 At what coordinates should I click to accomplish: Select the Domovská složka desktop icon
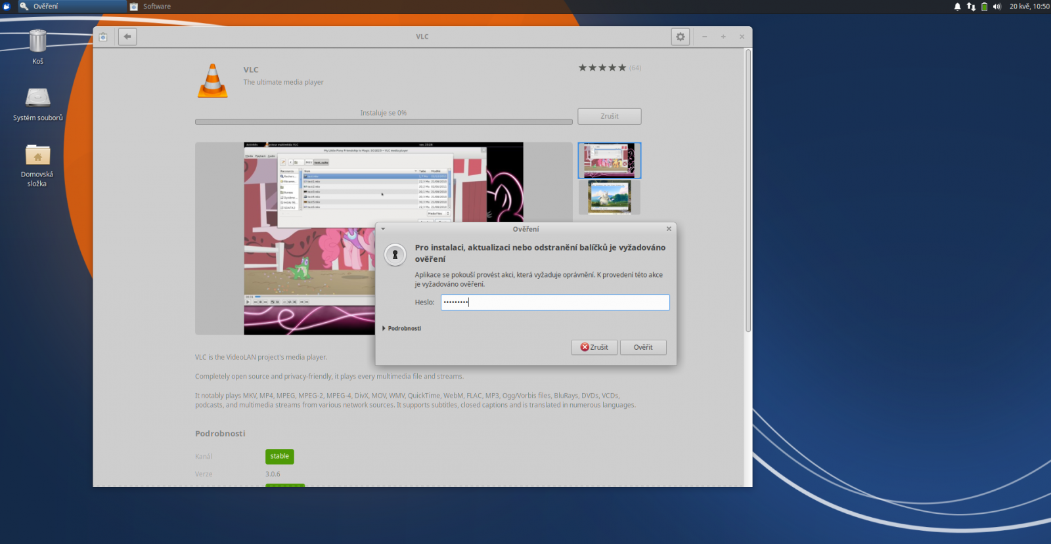coord(37,165)
